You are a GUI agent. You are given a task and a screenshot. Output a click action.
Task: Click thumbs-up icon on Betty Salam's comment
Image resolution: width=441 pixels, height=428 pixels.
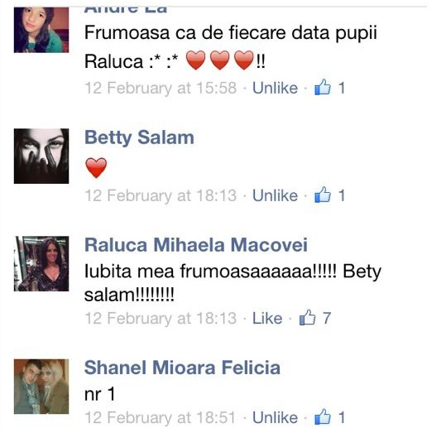point(323,195)
